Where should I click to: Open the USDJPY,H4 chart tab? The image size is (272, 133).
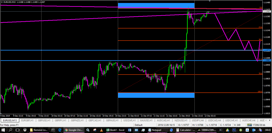click(x=198, y=120)
